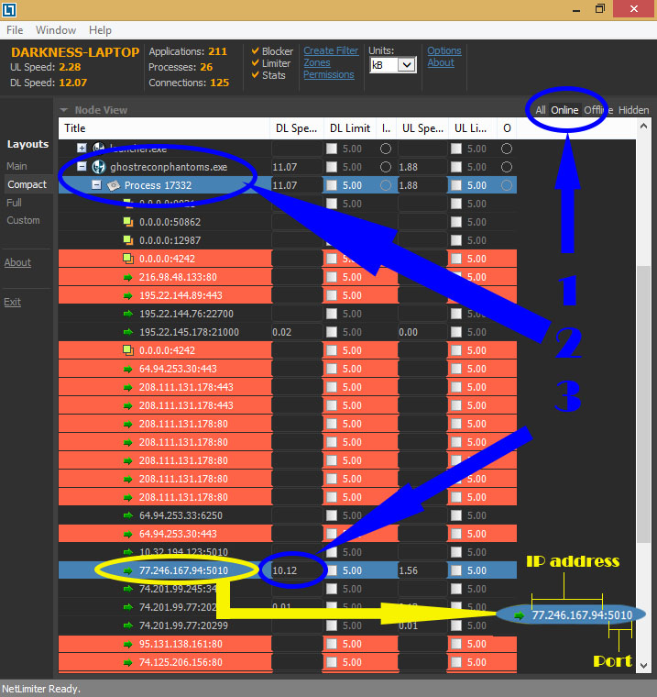The image size is (657, 697).
Task: Toggle the Blocker checkmark
Action: tap(255, 50)
